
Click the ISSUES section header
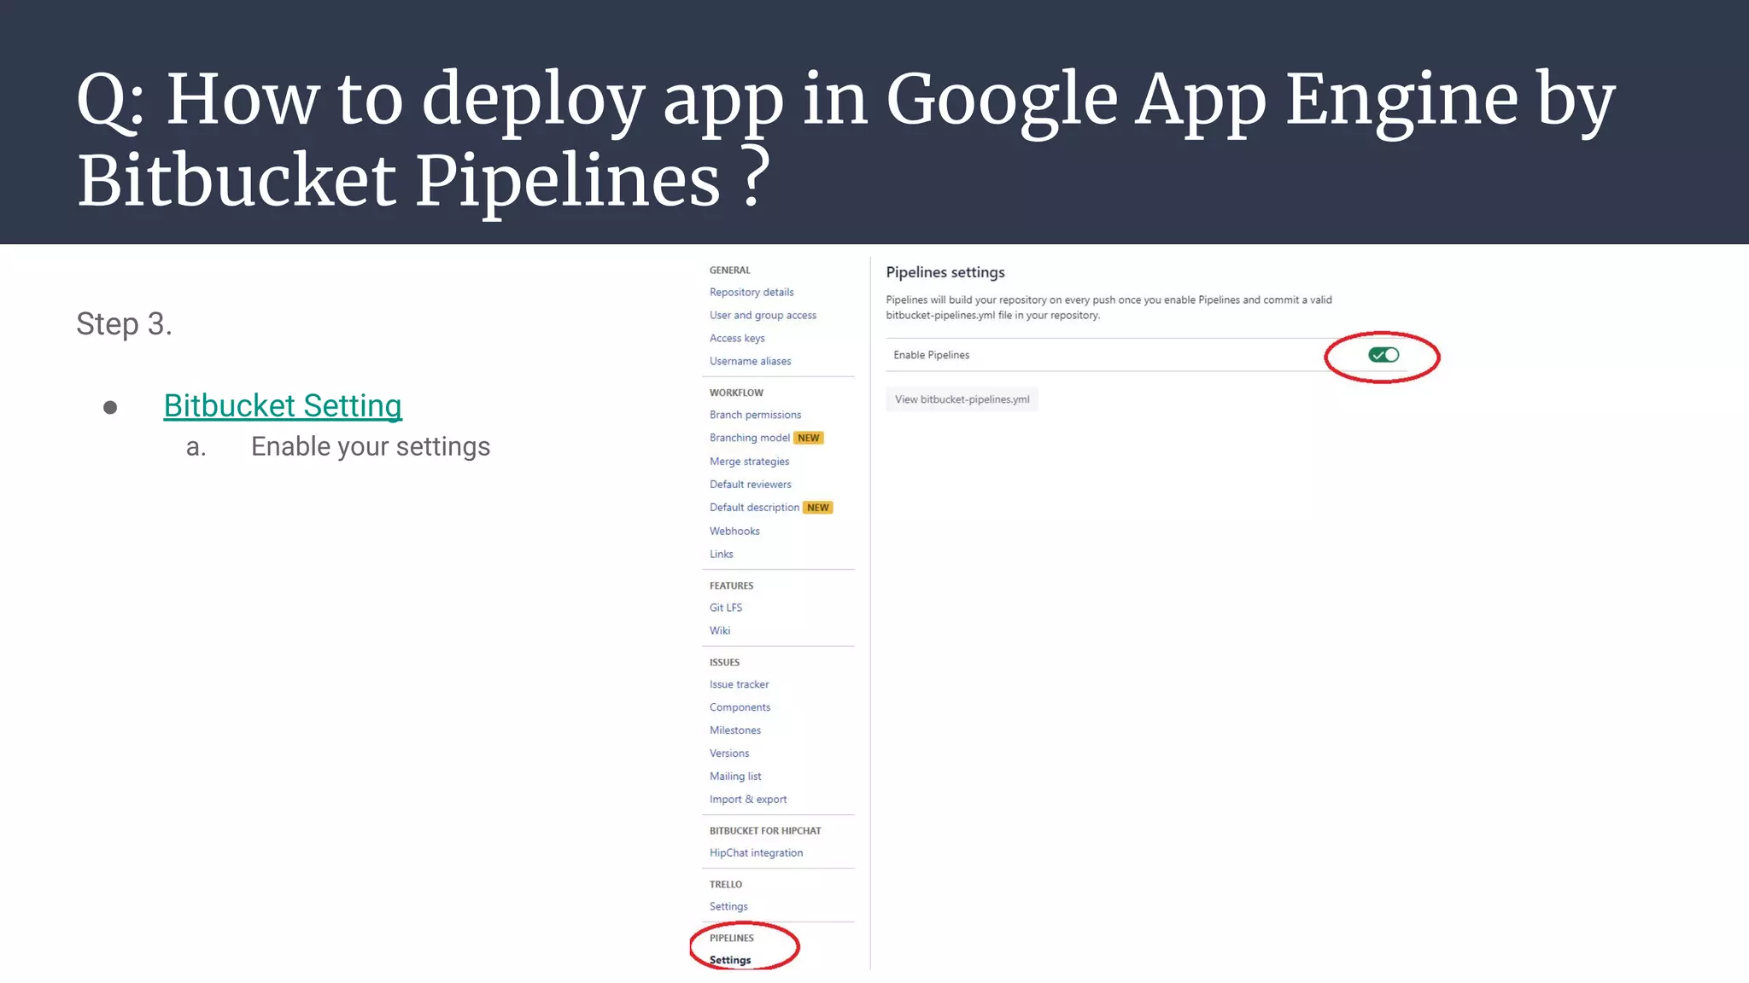click(724, 663)
